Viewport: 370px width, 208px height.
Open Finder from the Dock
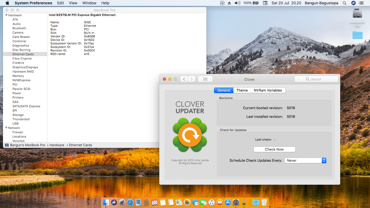coord(106,202)
